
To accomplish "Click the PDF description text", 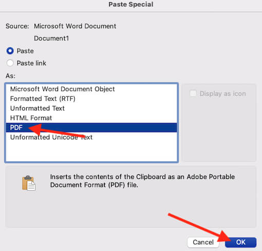I will coord(142,181).
